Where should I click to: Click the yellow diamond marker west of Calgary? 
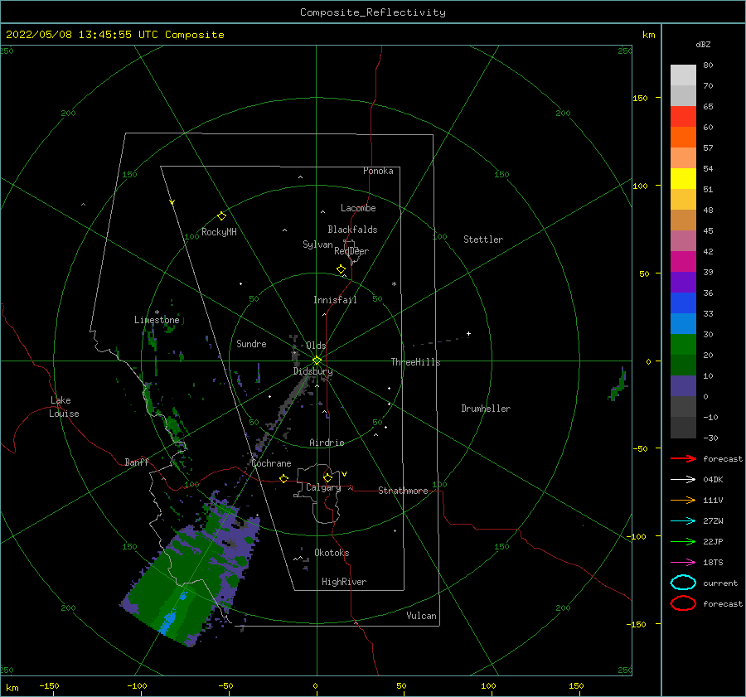point(283,478)
